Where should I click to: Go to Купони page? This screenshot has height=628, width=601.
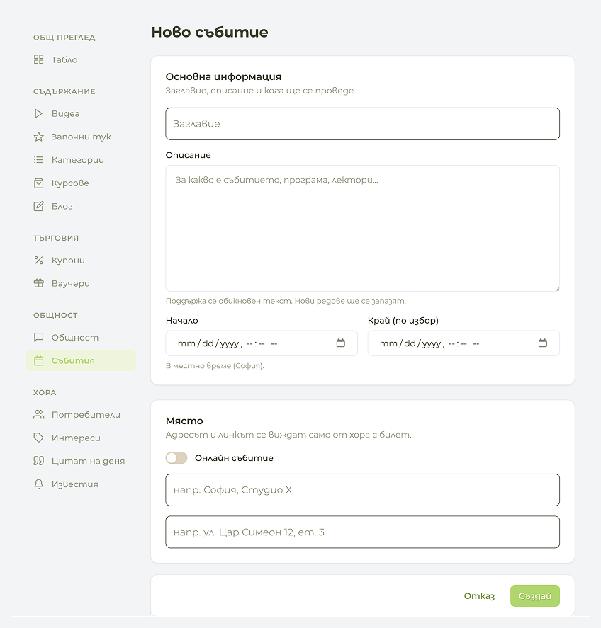[81, 261]
